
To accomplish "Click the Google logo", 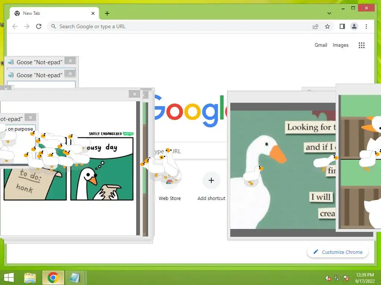I will point(191,111).
